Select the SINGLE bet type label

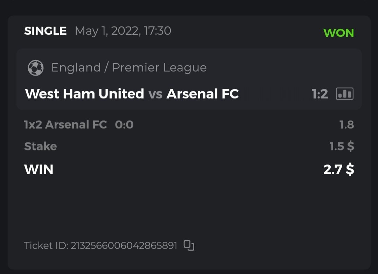click(x=45, y=31)
